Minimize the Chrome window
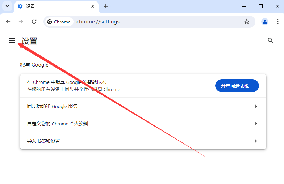Screen dimensions: 284x184 (244, 6)
